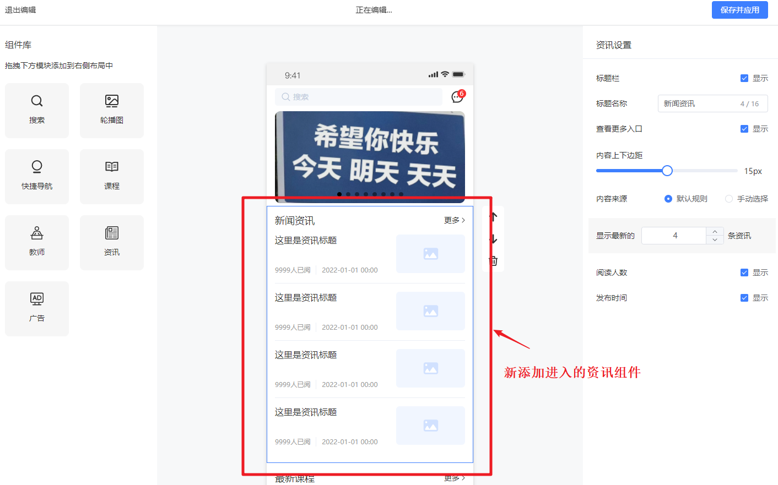Screen dimensions: 778x485
Task: Click the banner carousel image
Action: [370, 157]
